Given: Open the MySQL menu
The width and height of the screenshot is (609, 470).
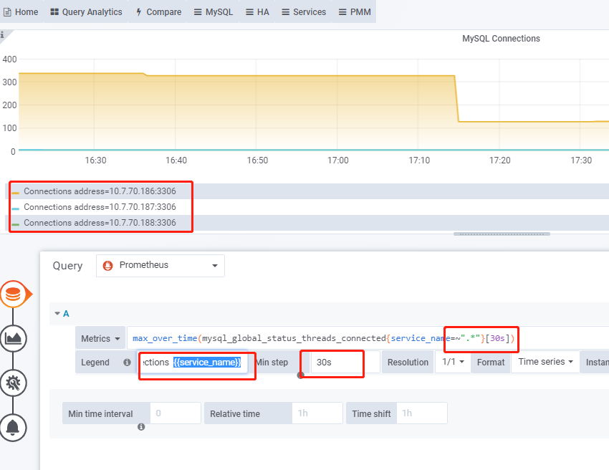Looking at the screenshot, I should point(214,12).
